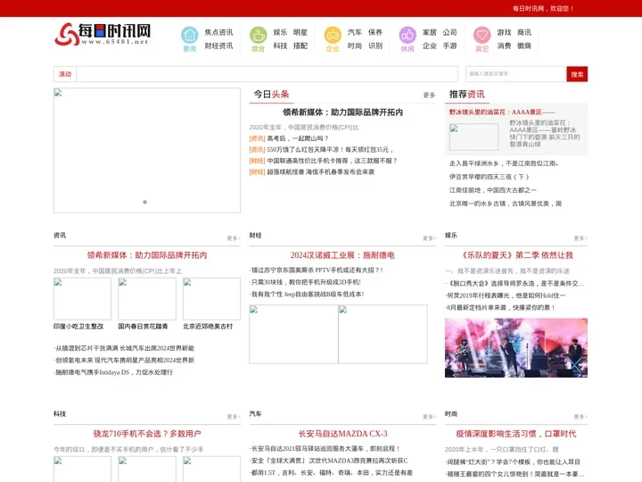Open 领希新媒体 headline under 今日头条
Screen dimensions: 642x482
coord(342,112)
